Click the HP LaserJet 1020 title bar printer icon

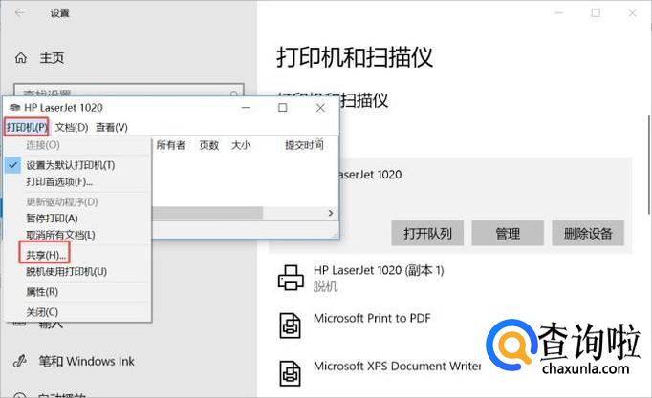(14, 108)
